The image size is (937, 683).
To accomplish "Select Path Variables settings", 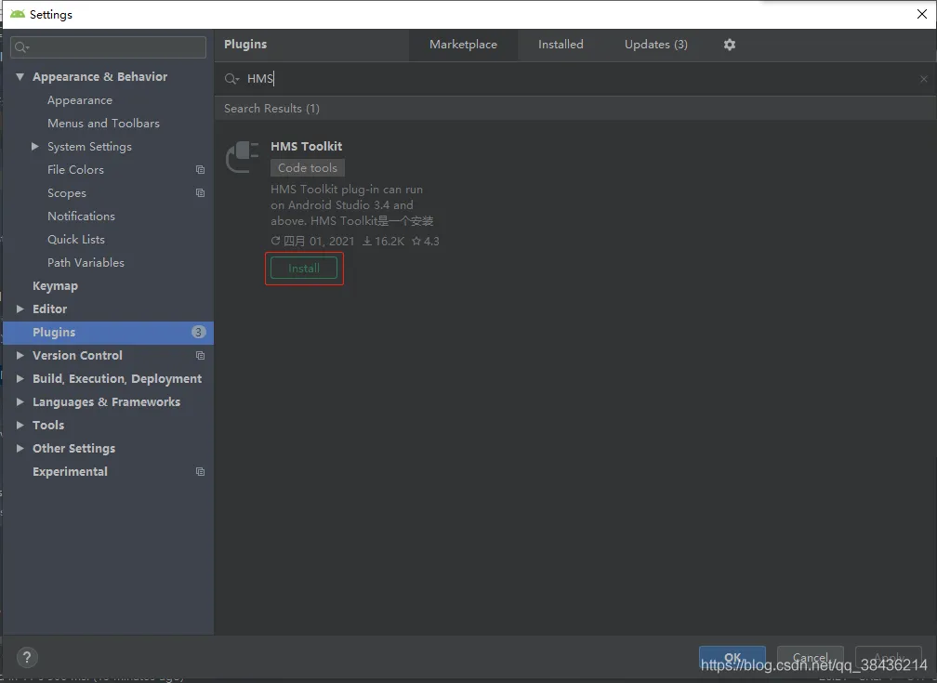I will point(86,263).
